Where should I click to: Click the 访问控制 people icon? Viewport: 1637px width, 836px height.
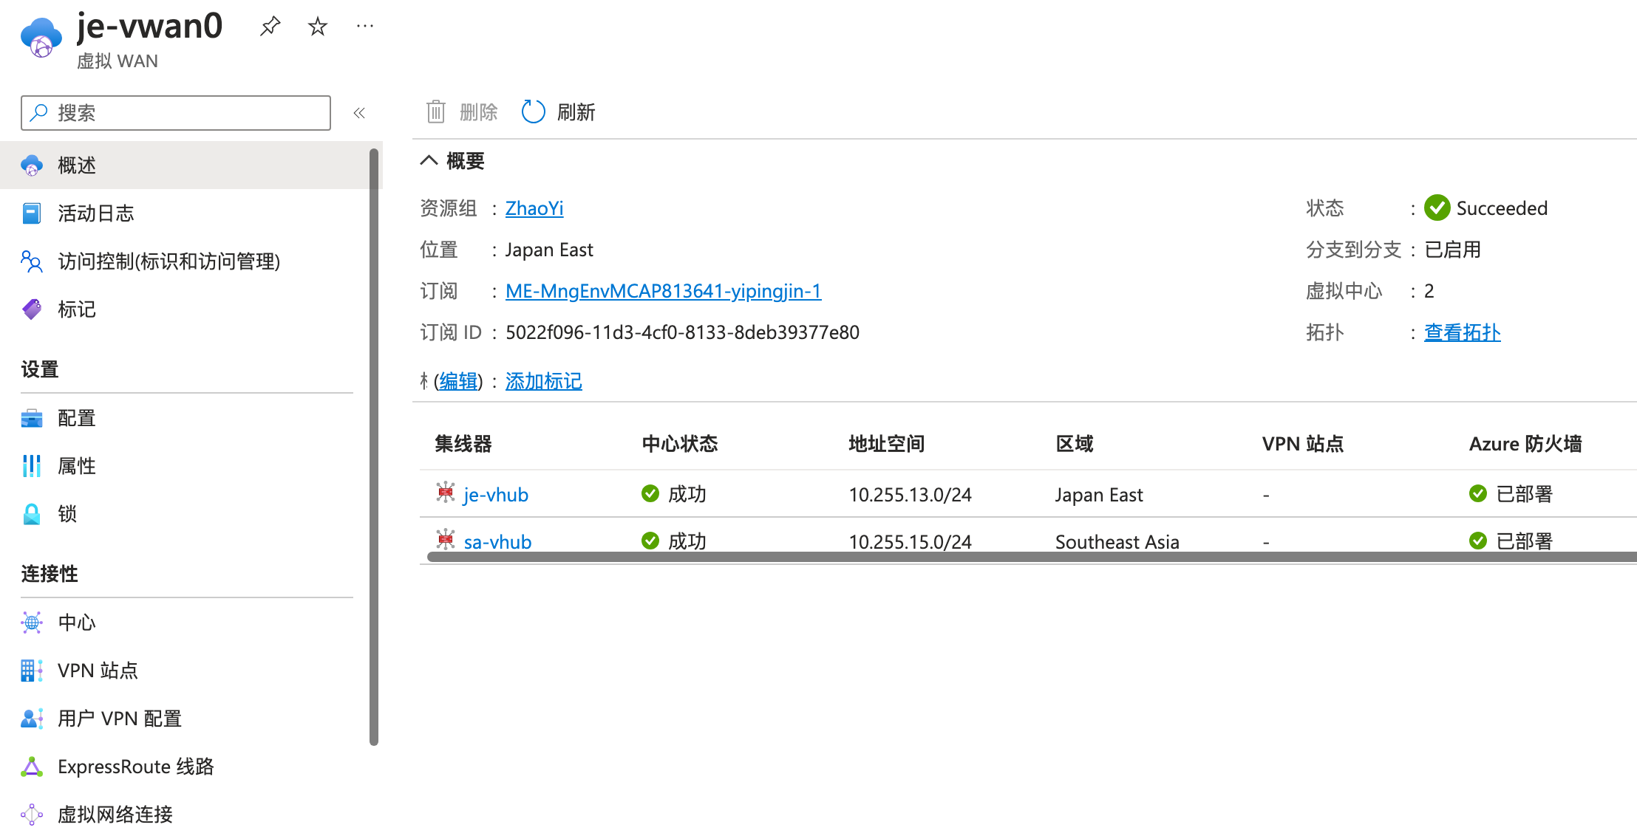pos(32,261)
